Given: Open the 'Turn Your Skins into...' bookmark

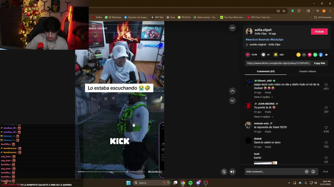Looking at the screenshot, I should (x=232, y=17).
